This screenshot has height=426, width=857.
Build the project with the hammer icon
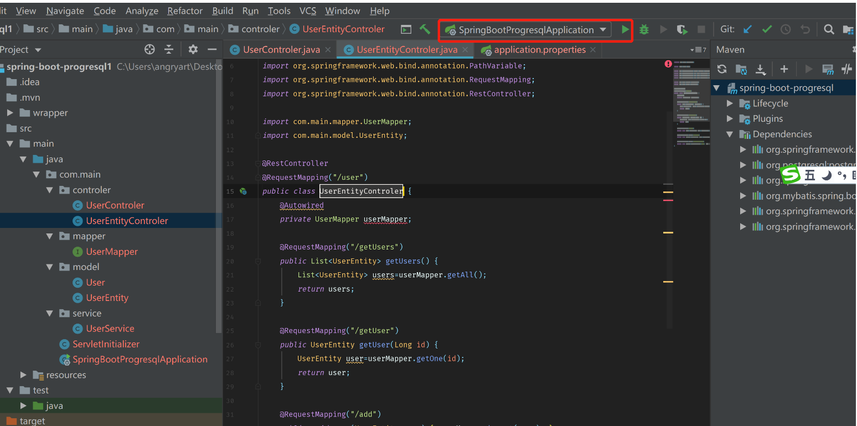[x=425, y=29]
